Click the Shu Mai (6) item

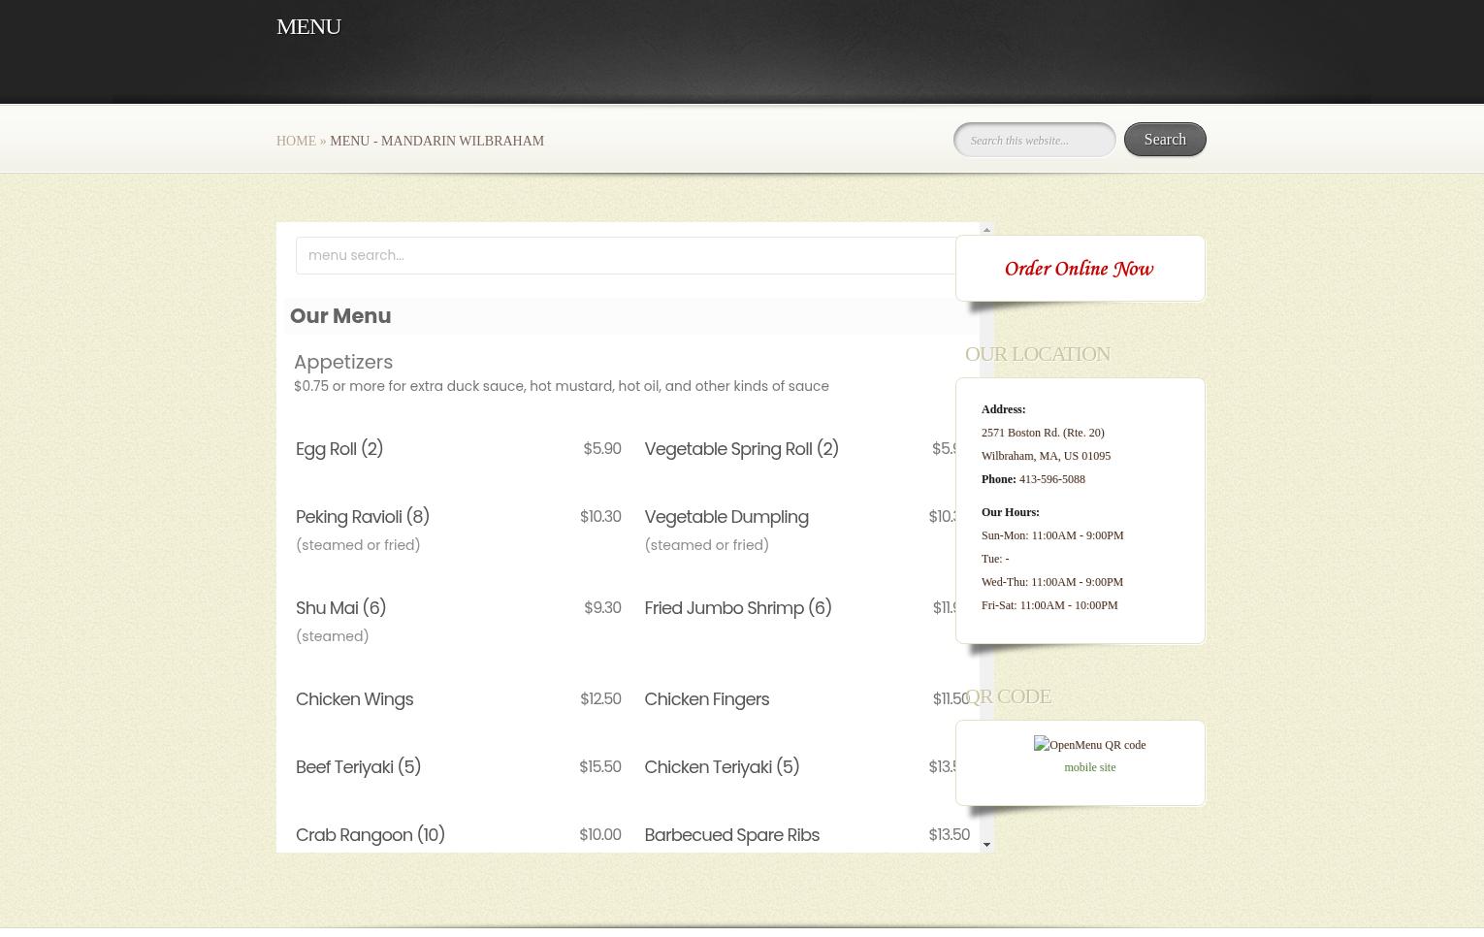340,608
